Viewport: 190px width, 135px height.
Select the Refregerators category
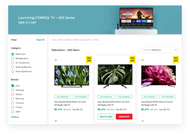coord(13,58)
